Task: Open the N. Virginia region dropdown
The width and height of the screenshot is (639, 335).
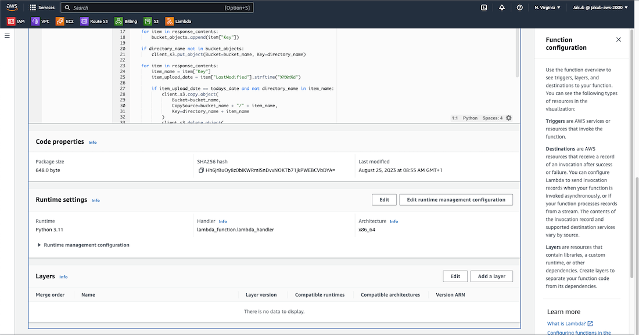Action: point(547,8)
